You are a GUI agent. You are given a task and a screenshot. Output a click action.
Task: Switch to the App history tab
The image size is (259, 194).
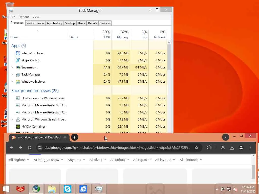pos(55,23)
